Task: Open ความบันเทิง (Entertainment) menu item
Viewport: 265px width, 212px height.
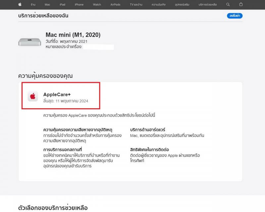Action: click(x=159, y=5)
